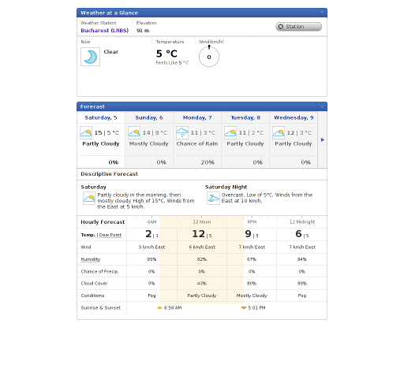Click the 95% humidity cell
Image resolution: width=404 pixels, height=368 pixels.
click(151, 259)
